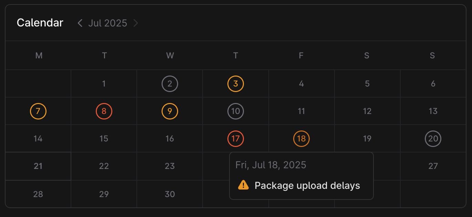Open incident on red-circled date 17
472x217 pixels.
[x=236, y=139]
